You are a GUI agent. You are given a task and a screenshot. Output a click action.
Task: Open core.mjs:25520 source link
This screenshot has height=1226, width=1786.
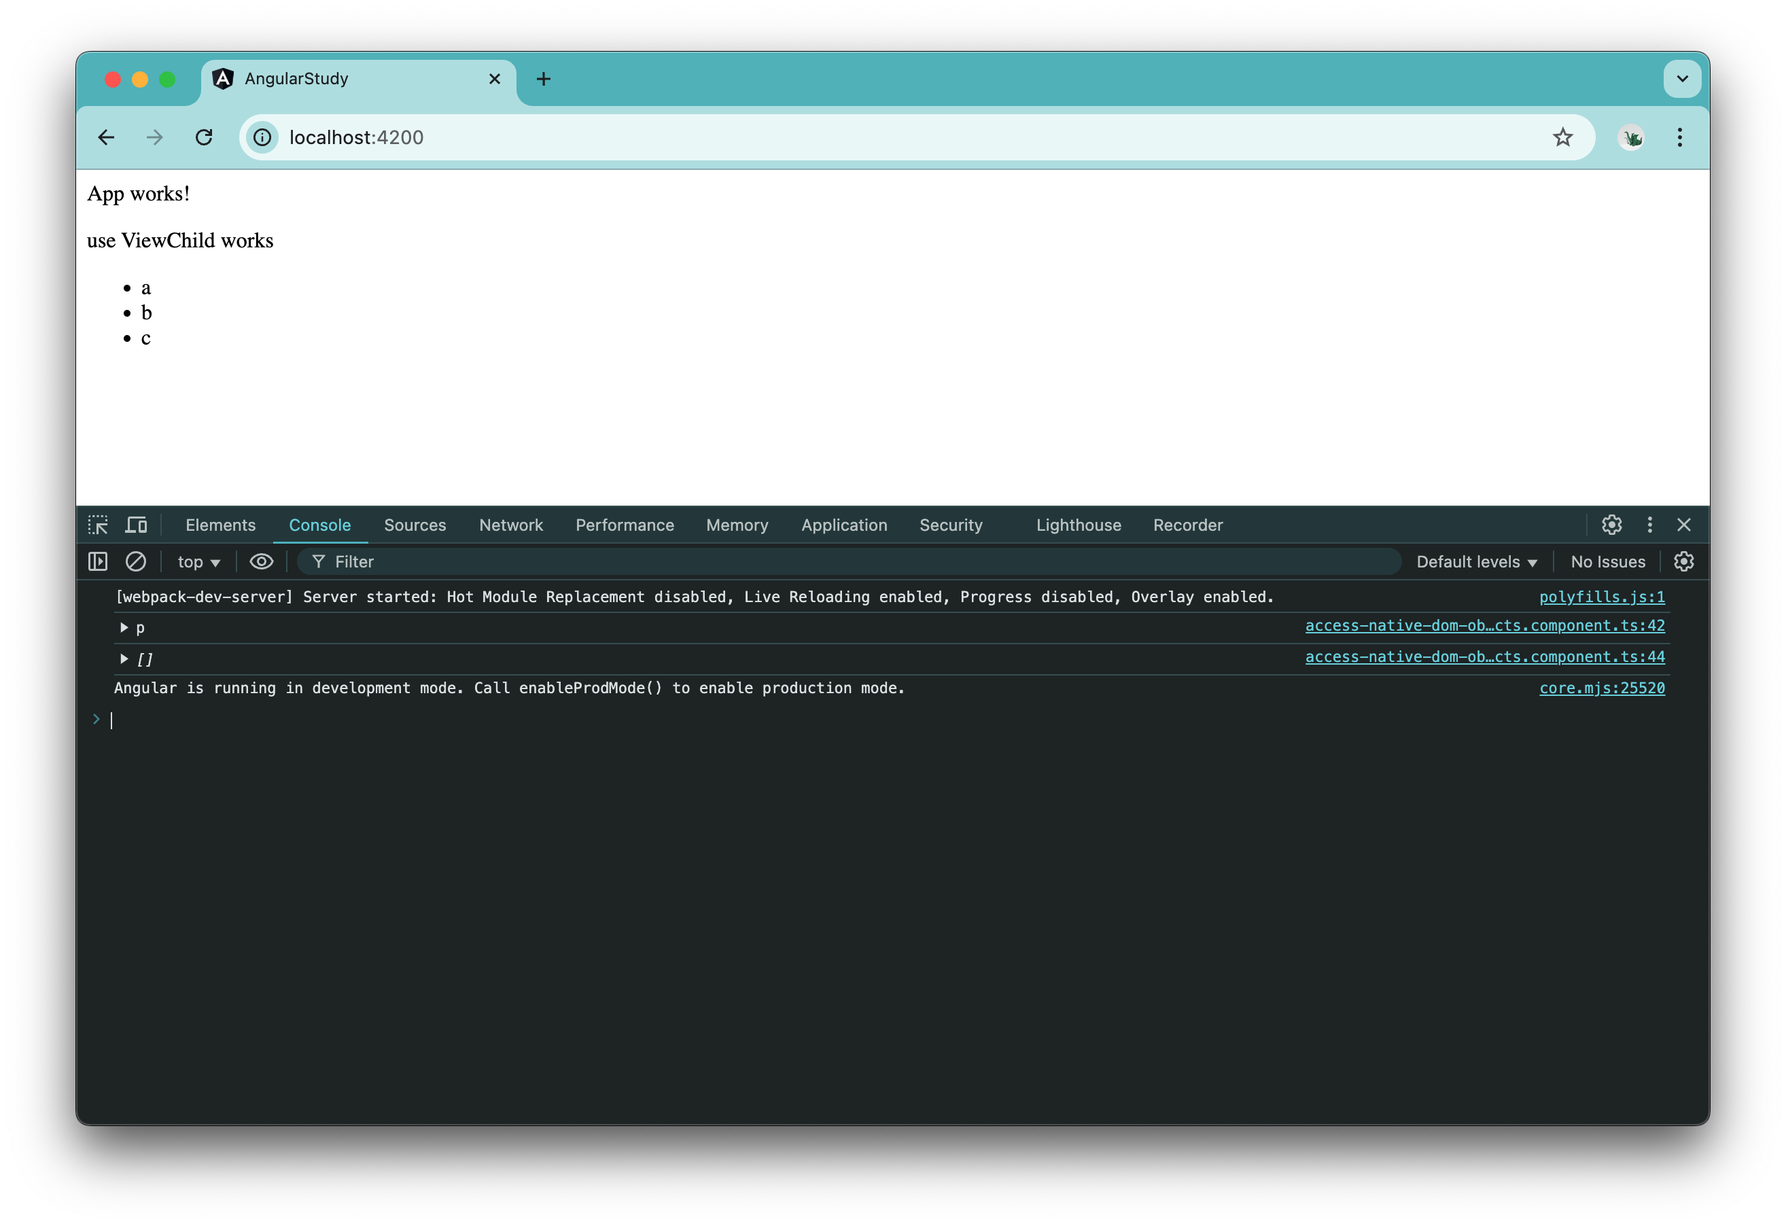[x=1602, y=688]
